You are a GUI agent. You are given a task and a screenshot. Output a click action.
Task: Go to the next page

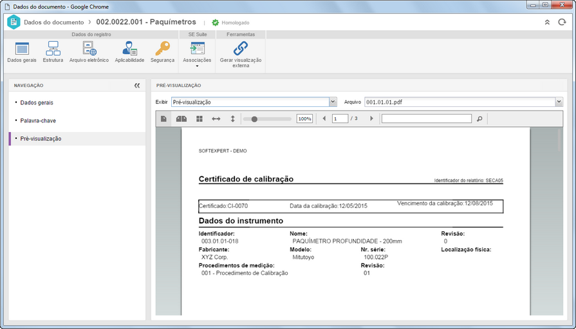pyautogui.click(x=371, y=118)
